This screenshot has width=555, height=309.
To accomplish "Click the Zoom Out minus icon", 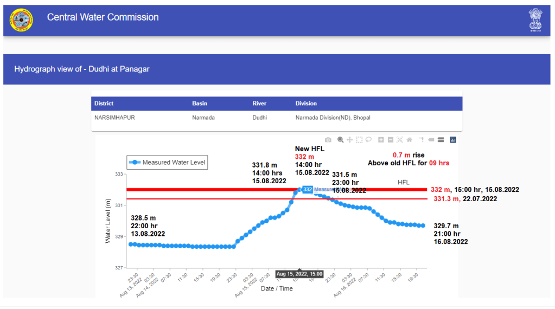I will pos(391,140).
